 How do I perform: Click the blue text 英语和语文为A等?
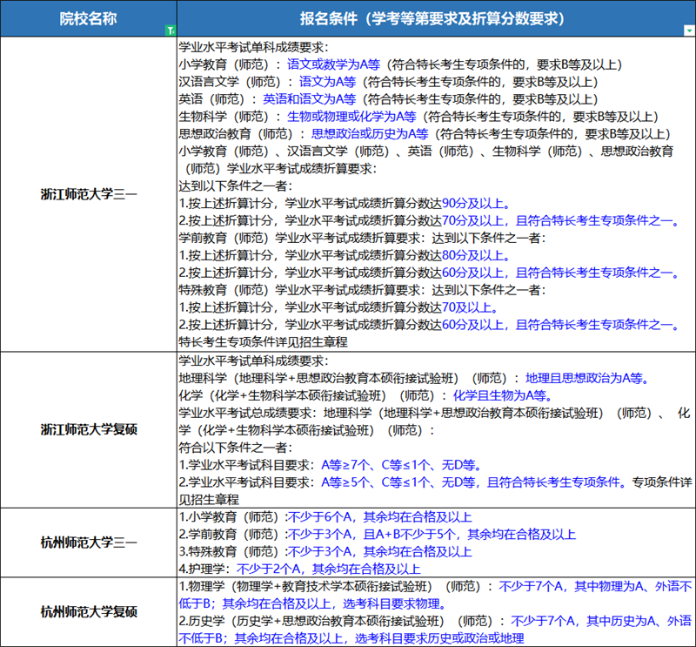point(310,99)
